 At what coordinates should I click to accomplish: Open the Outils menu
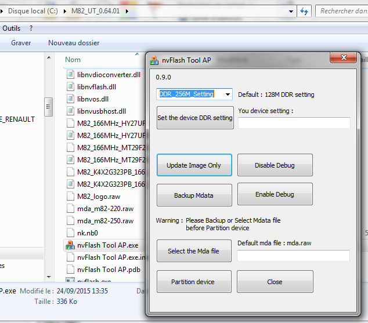coord(12,28)
